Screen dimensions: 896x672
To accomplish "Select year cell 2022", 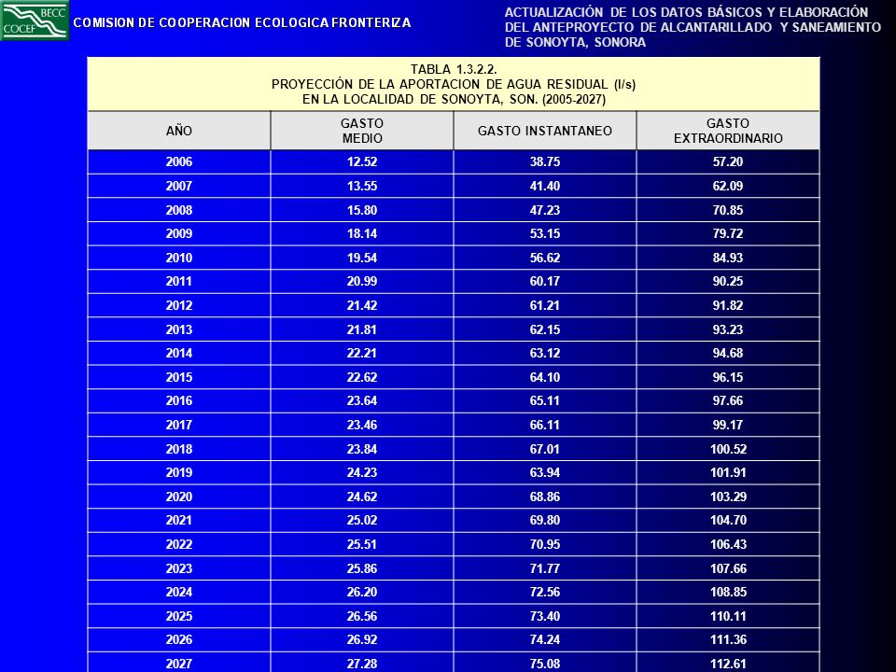I will pos(179,544).
